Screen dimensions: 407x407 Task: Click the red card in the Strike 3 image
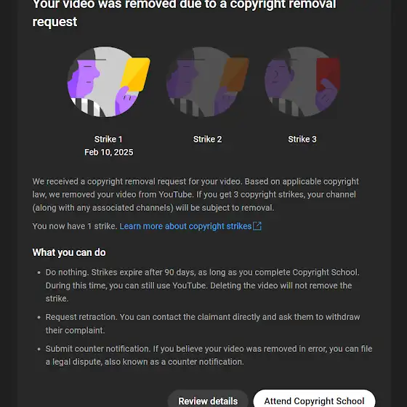tap(329, 74)
